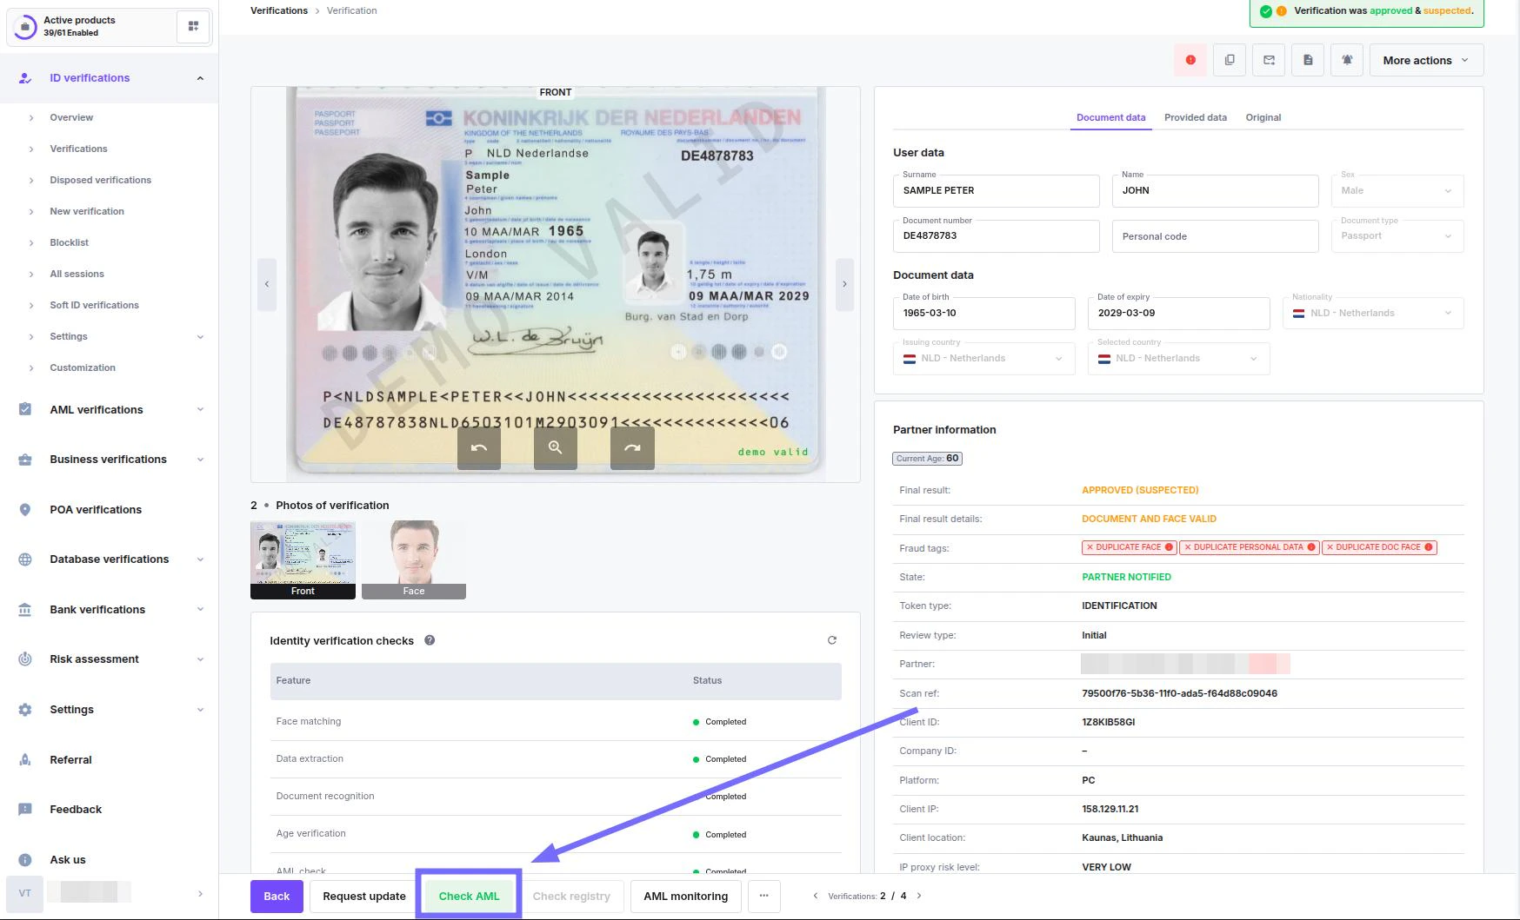Show the previous document photo arrow

pos(267,284)
